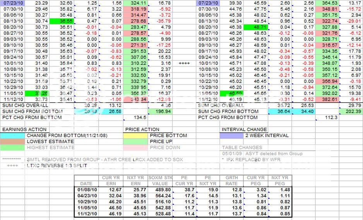Screen dimensions: 363x220
Task: Select the 01/08/10 date in summary table
Action: 86,190
